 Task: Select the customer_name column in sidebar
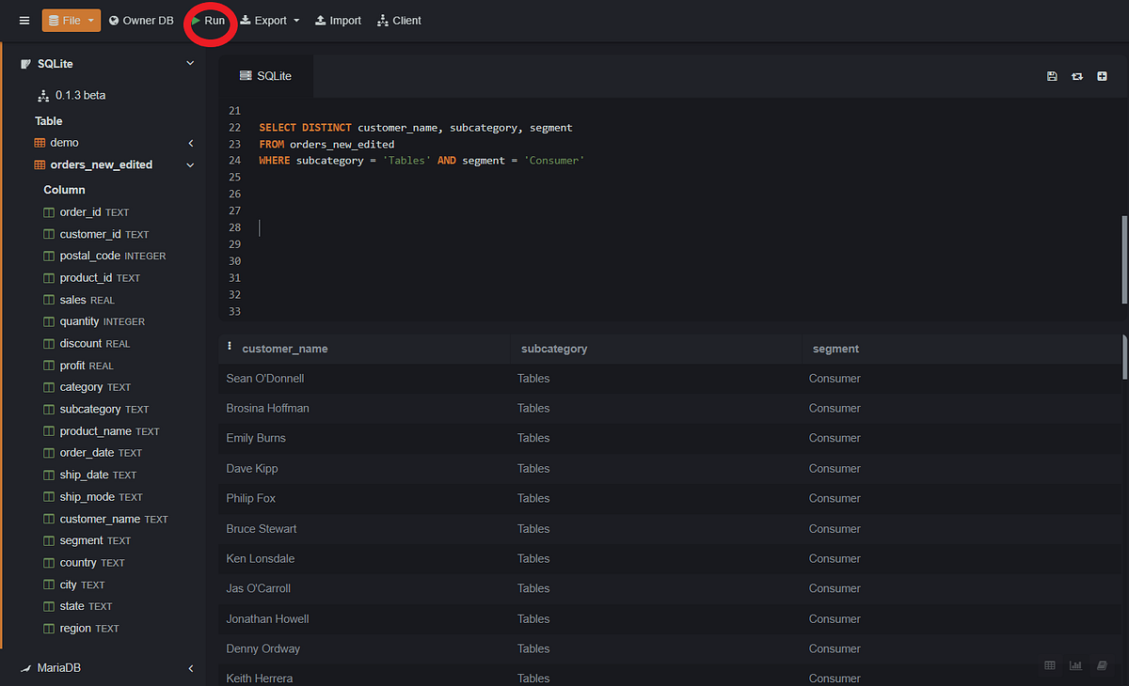100,519
